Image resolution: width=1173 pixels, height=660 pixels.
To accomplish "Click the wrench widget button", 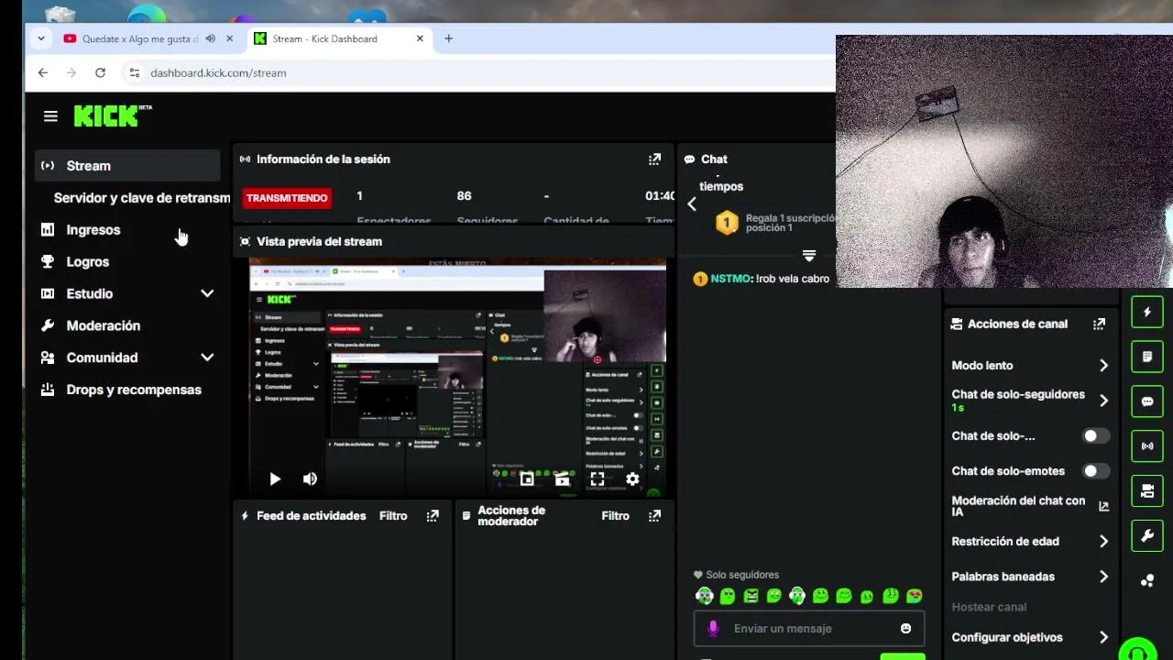I will 1147,535.
